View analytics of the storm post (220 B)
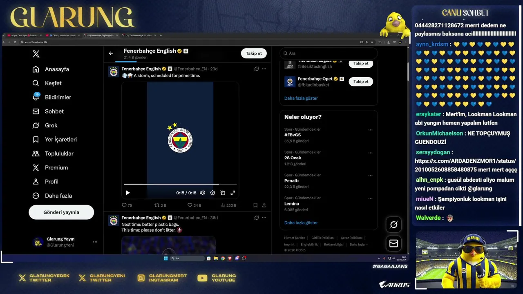The image size is (523, 294). coord(228,205)
